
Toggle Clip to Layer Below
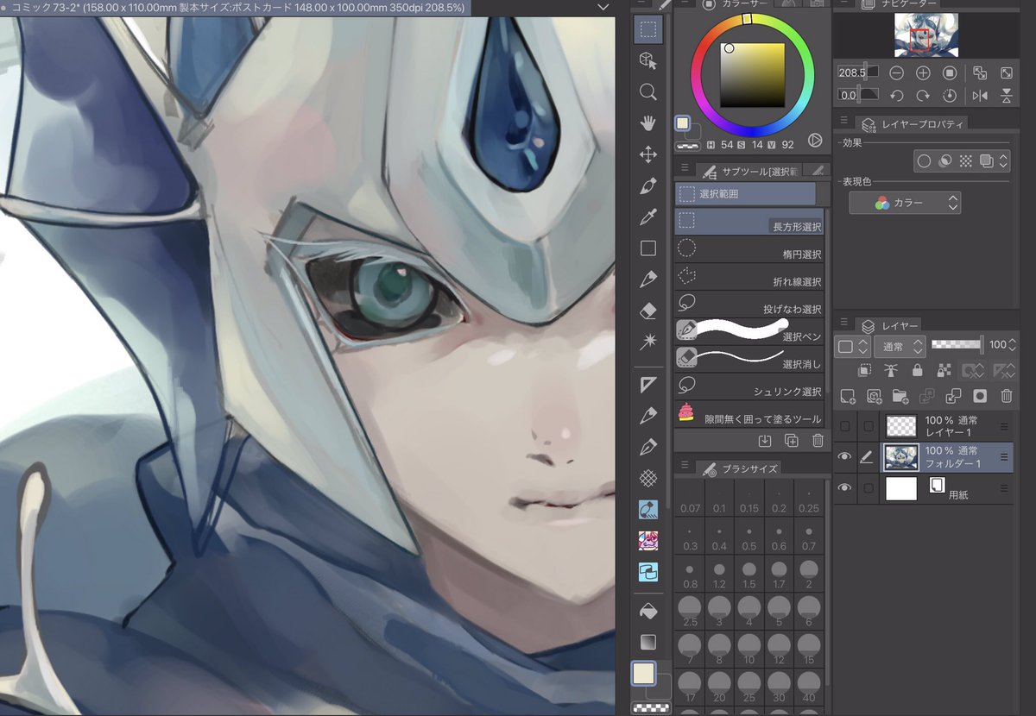click(x=864, y=370)
